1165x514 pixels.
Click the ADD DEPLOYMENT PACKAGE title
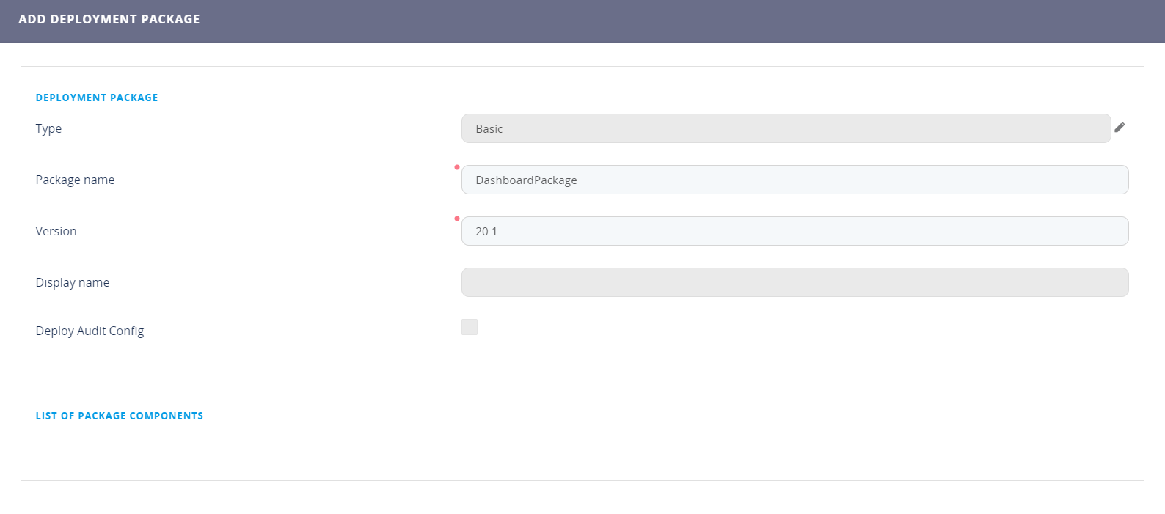109,19
